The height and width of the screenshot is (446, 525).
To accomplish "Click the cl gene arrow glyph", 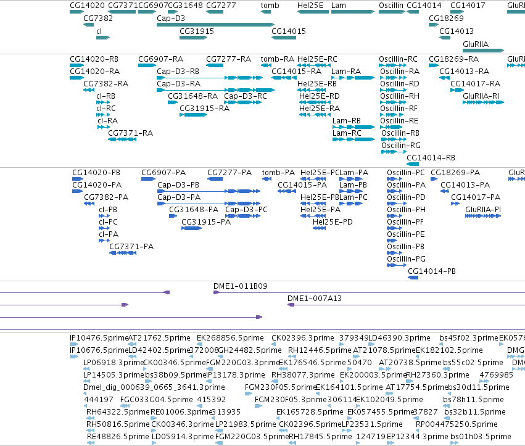I will [103, 38].
